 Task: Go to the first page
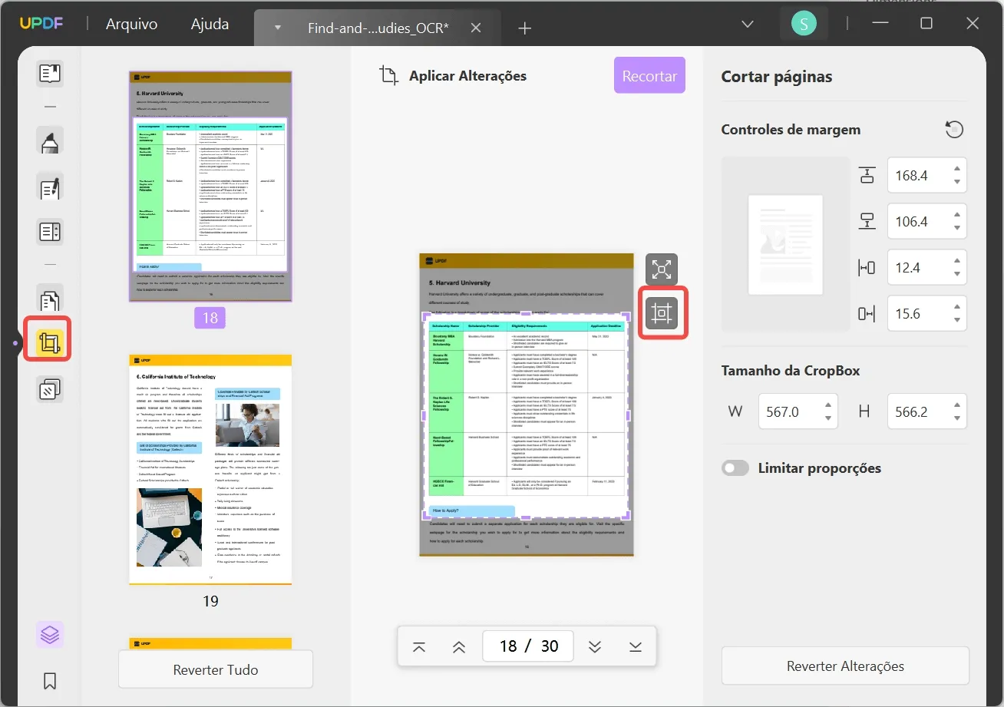(x=419, y=646)
